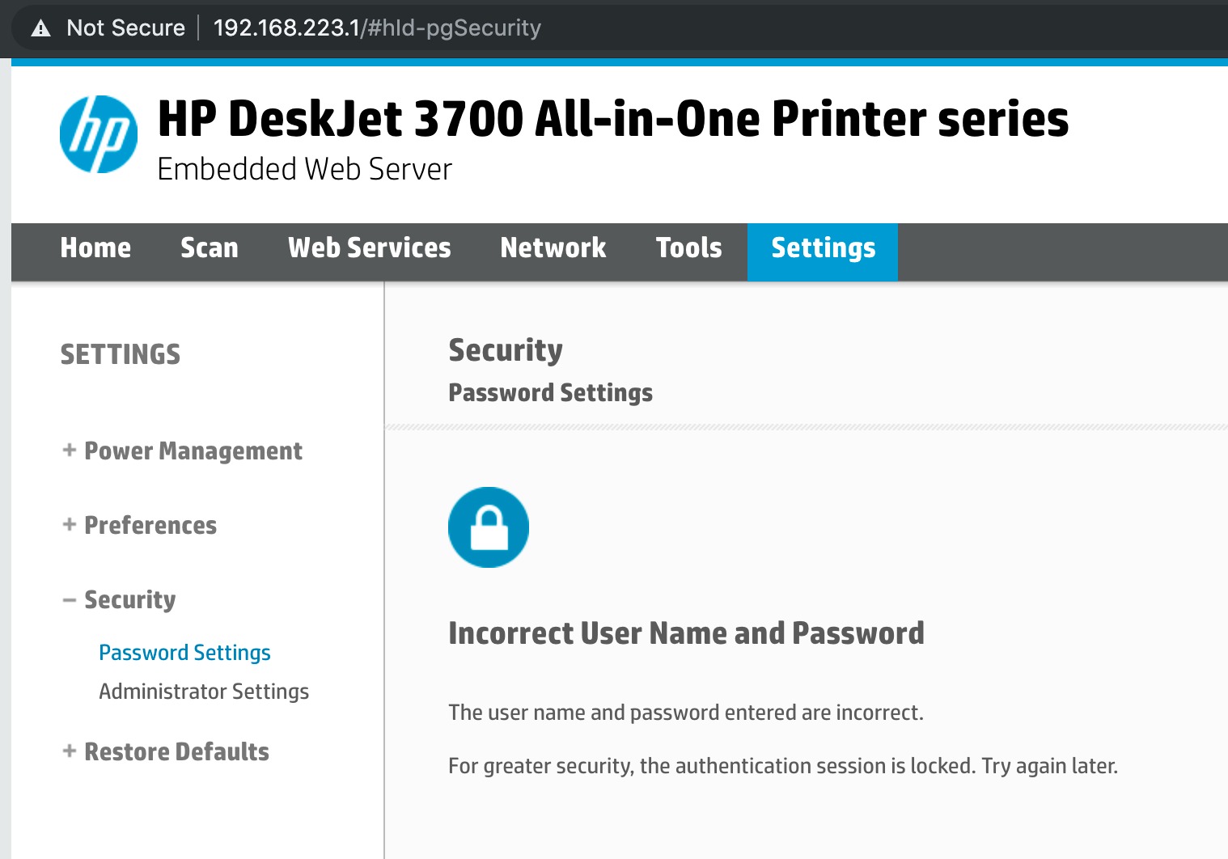Image resolution: width=1228 pixels, height=859 pixels.
Task: Go to the Network tab
Action: point(553,248)
